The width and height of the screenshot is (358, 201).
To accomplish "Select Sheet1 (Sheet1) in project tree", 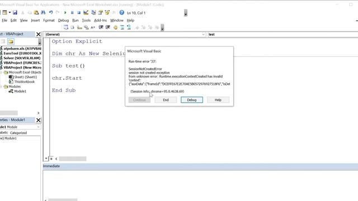I will pos(25,77).
